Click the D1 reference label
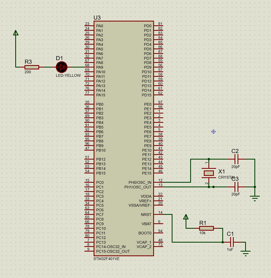 pos(59,58)
